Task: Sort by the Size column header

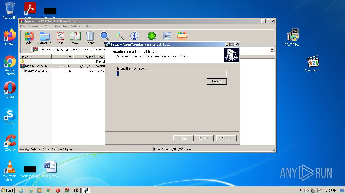Action: click(62, 57)
